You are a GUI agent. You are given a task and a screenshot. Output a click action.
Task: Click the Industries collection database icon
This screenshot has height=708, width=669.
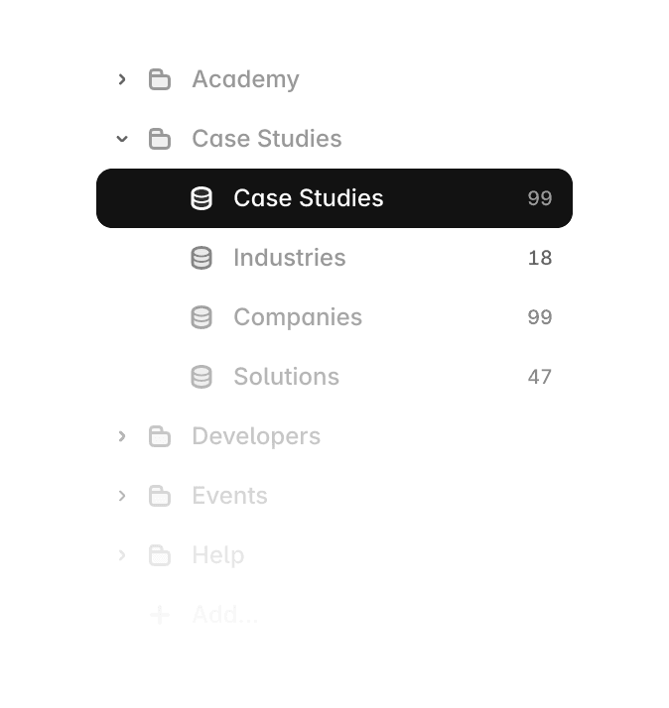tap(201, 258)
